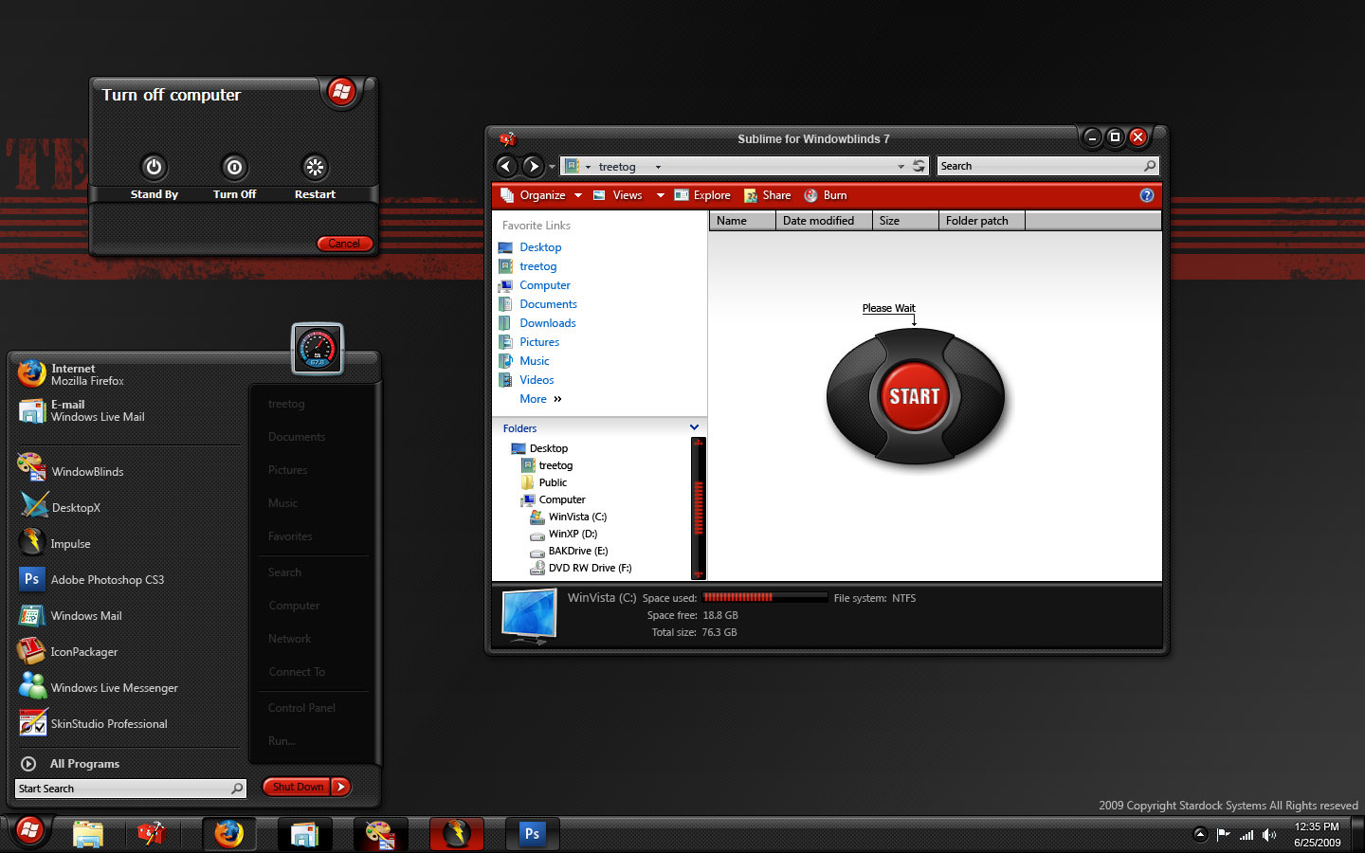Click the red START button
Viewport: 1365px width, 853px height.
(x=914, y=396)
